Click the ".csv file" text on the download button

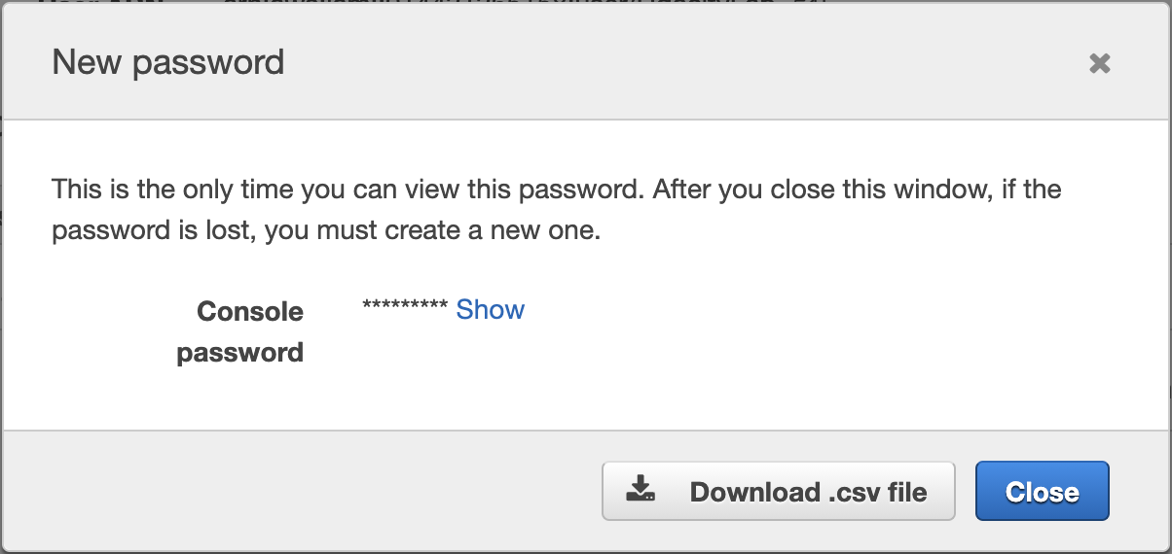(x=877, y=492)
